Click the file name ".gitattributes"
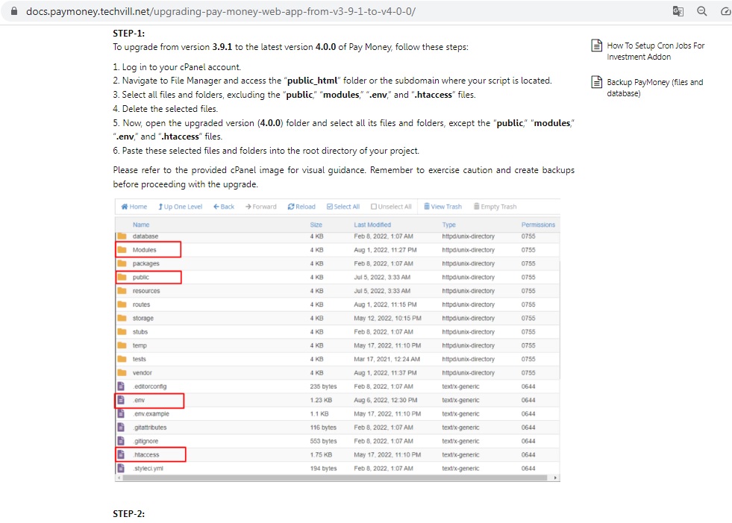This screenshot has width=732, height=523. click(149, 428)
